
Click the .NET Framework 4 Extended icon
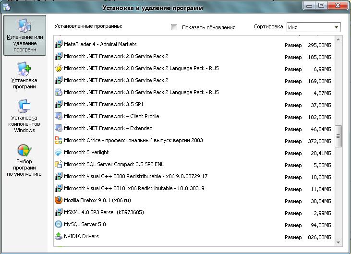tap(59, 128)
